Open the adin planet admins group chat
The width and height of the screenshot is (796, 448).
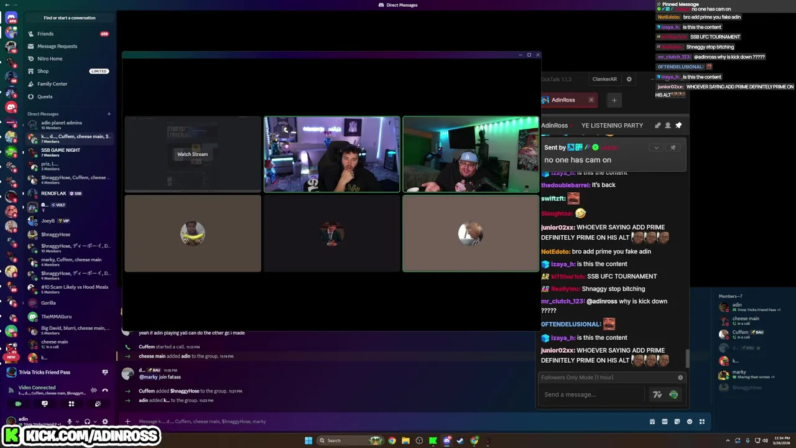pos(70,124)
